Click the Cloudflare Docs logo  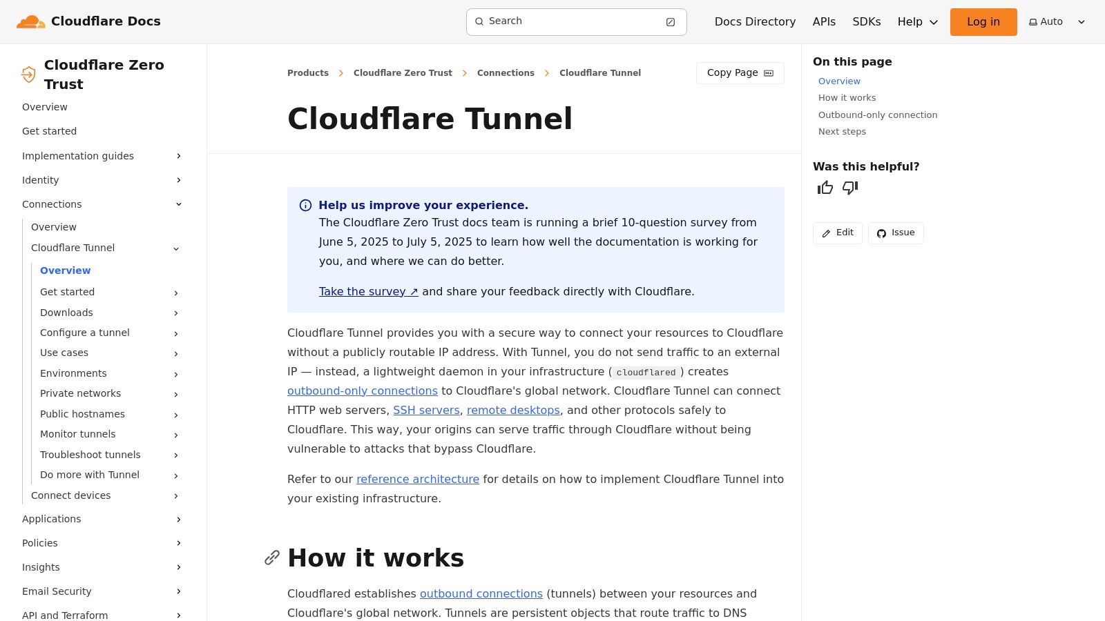click(x=88, y=21)
